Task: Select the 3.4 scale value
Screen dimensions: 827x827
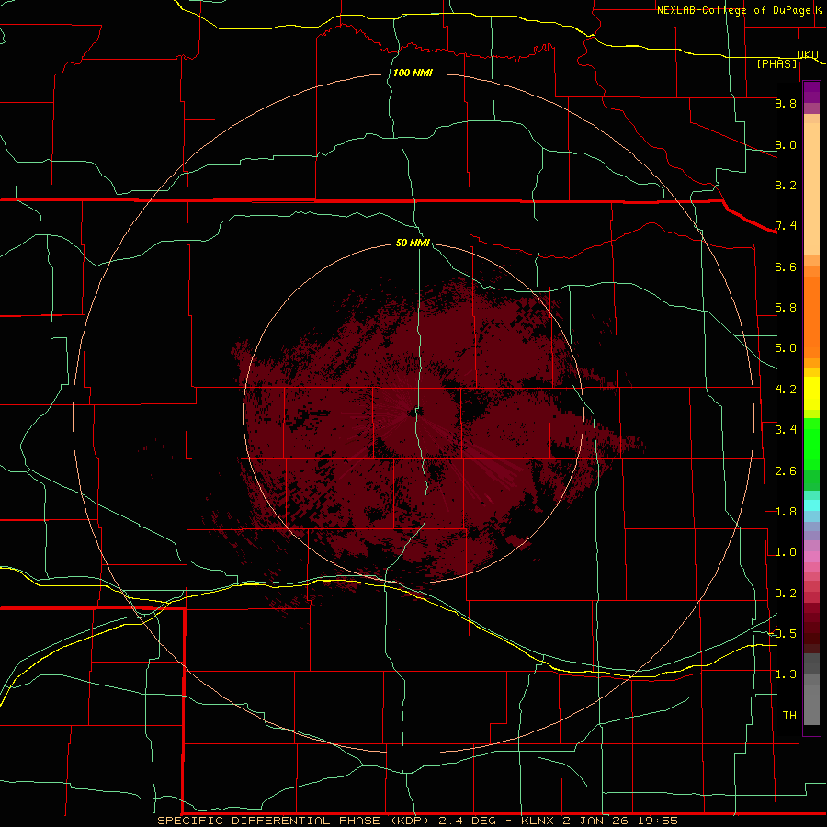Action: (786, 430)
